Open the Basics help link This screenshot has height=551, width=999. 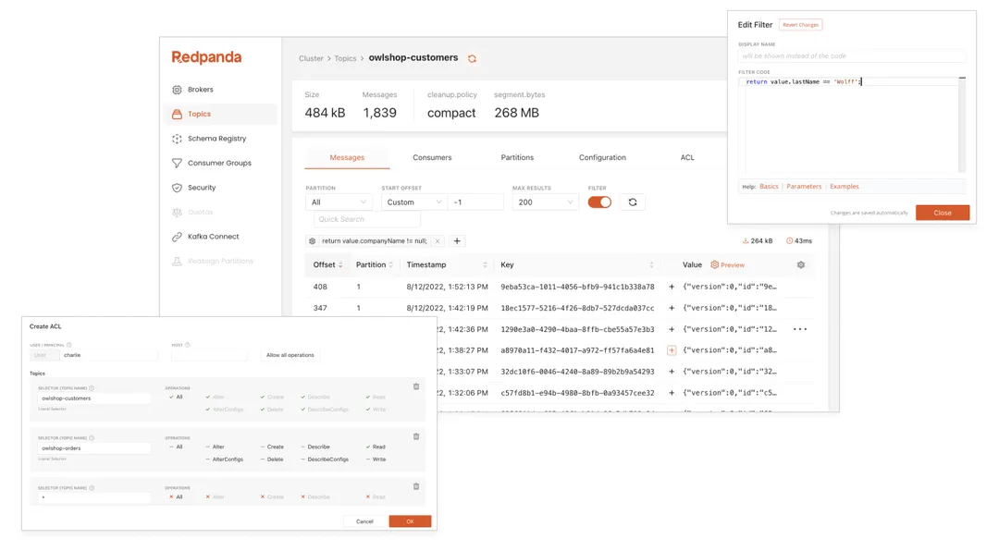tap(769, 187)
